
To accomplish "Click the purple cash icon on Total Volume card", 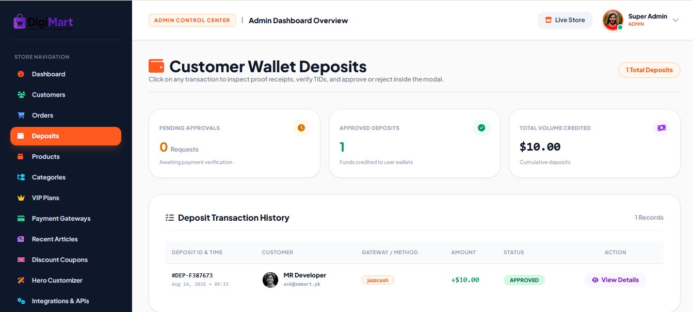I will coord(662,127).
